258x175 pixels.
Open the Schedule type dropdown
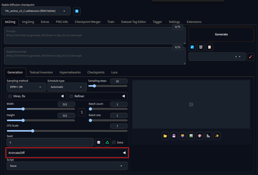pyautogui.click(x=67, y=87)
